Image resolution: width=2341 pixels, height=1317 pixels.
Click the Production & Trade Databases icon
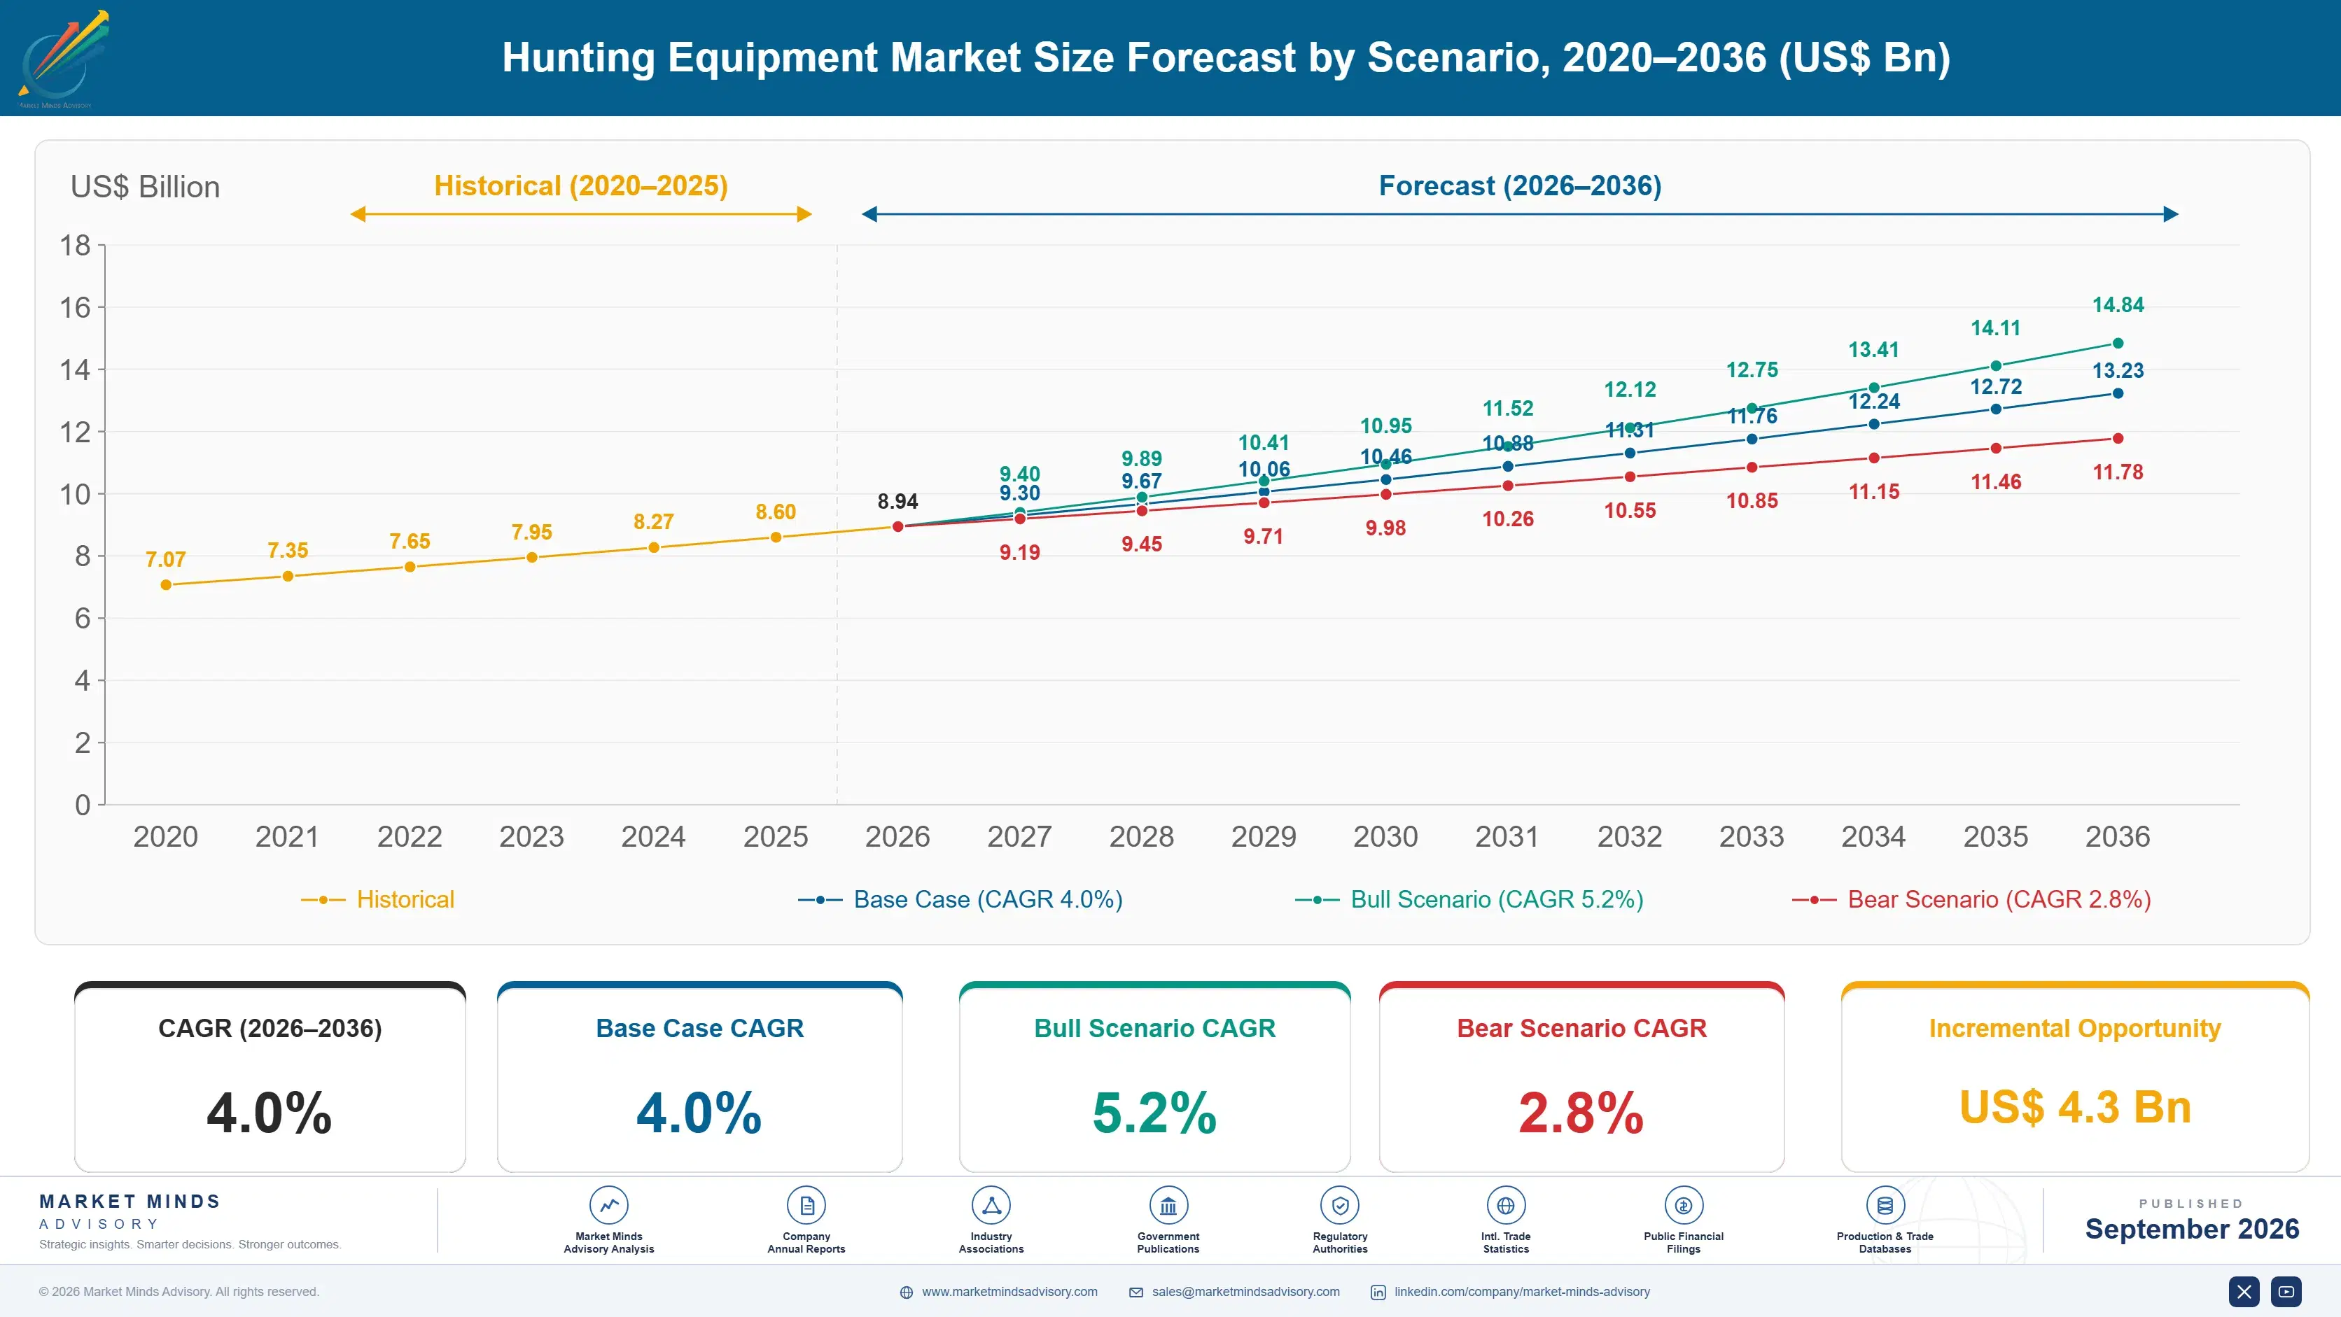click(x=1885, y=1205)
